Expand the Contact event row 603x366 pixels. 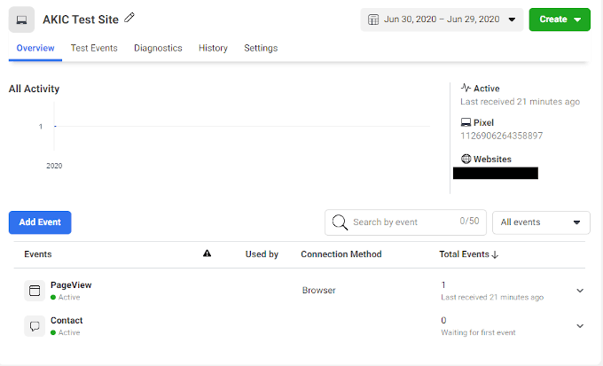click(x=580, y=326)
